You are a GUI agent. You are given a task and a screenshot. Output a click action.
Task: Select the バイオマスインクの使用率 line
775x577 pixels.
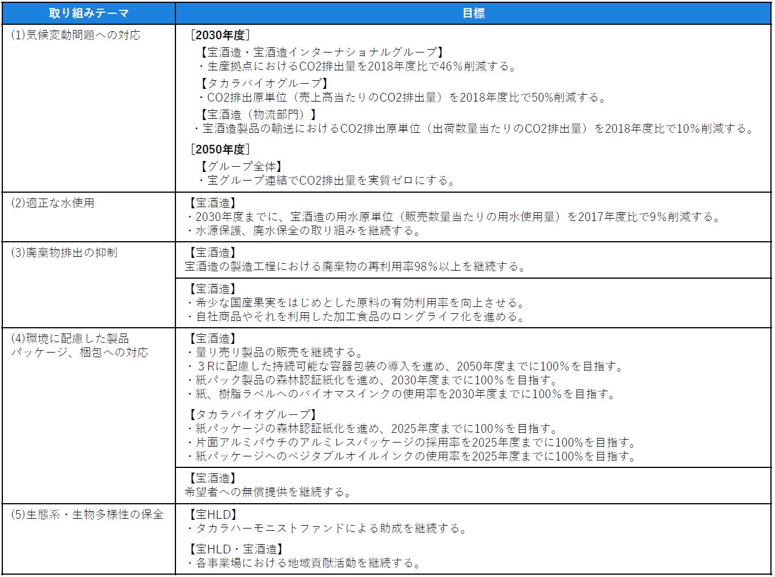pos(401,394)
